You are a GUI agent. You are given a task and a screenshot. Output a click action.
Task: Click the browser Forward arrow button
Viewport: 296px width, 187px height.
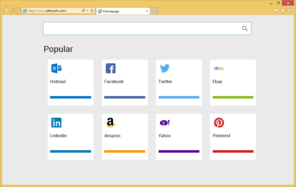[x=17, y=11]
